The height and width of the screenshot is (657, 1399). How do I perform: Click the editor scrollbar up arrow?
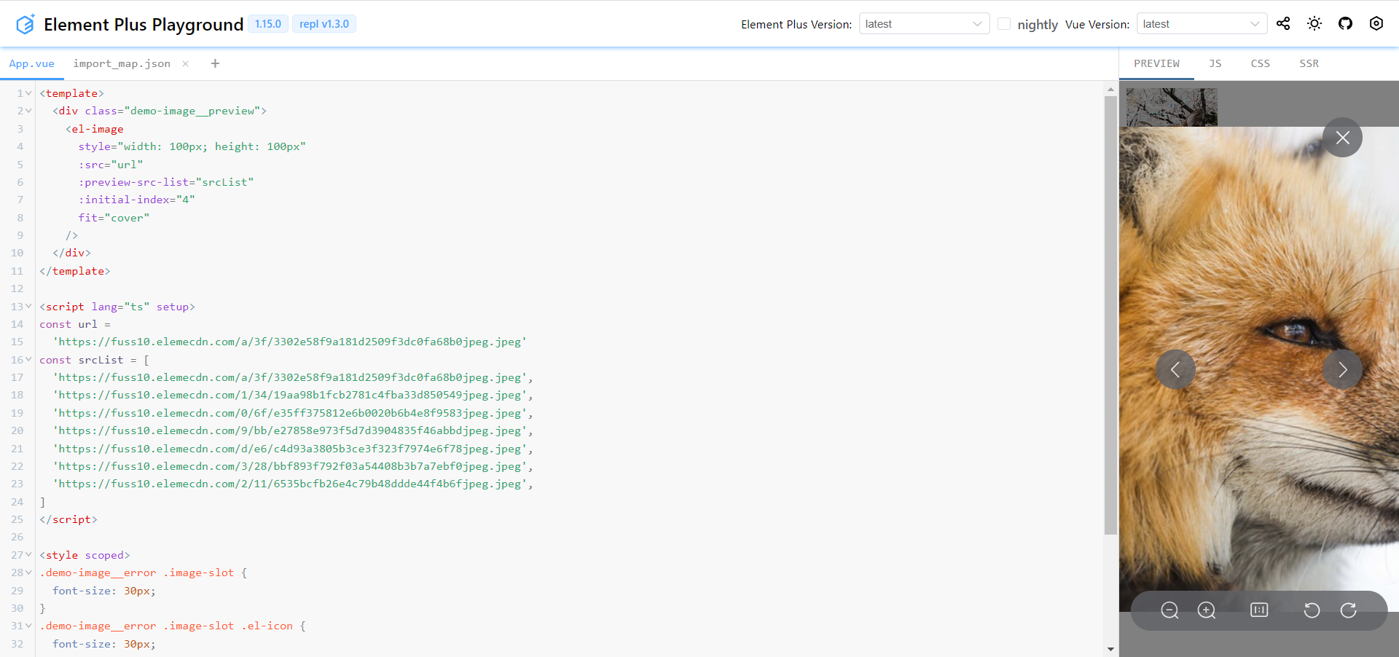tap(1110, 89)
